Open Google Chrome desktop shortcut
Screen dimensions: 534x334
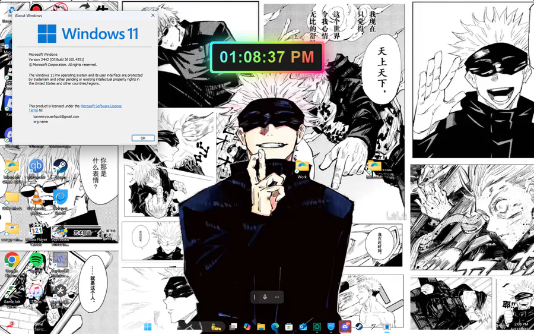pyautogui.click(x=12, y=264)
